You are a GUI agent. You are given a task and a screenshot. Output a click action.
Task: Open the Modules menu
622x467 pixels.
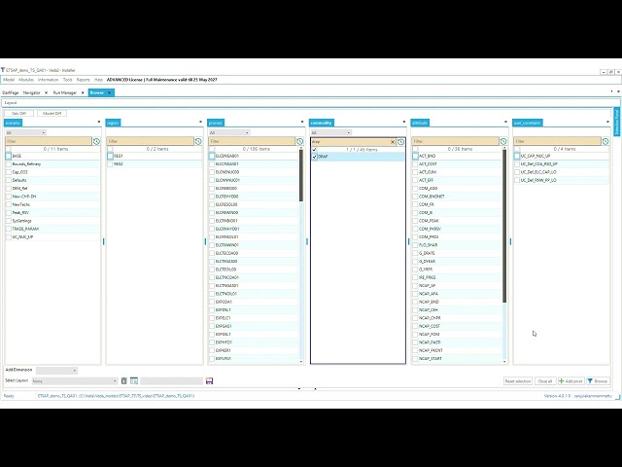tap(26, 80)
